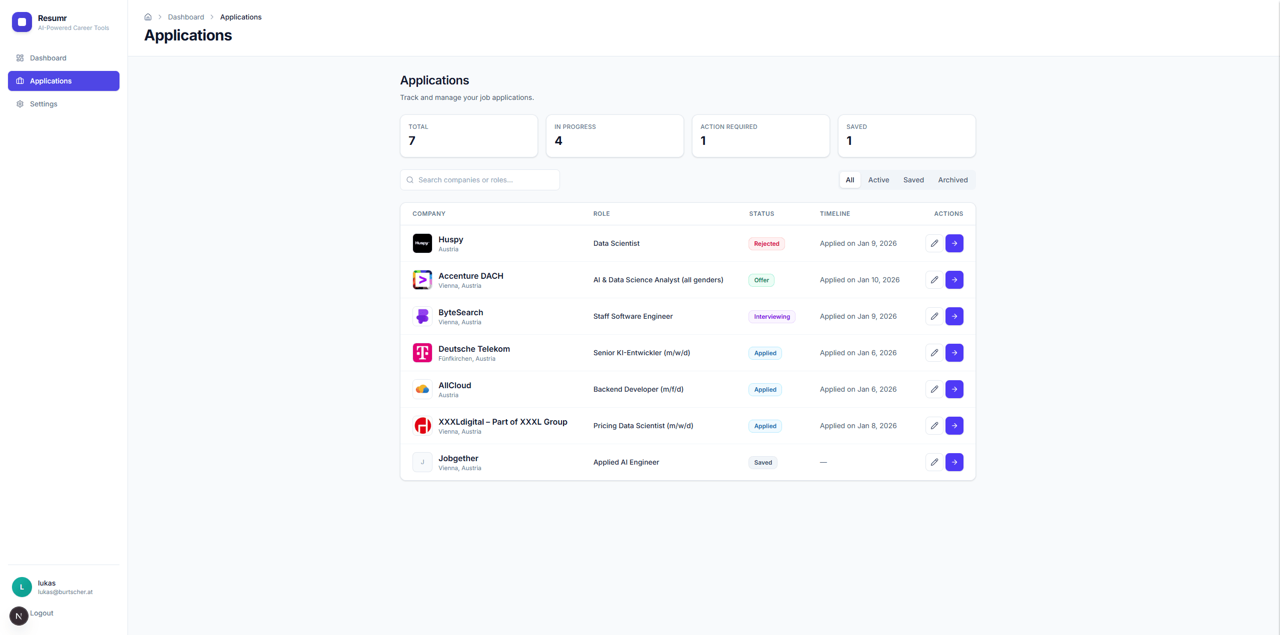1280x635 pixels.
Task: Open Dashboard from the breadcrumb
Action: point(185,16)
